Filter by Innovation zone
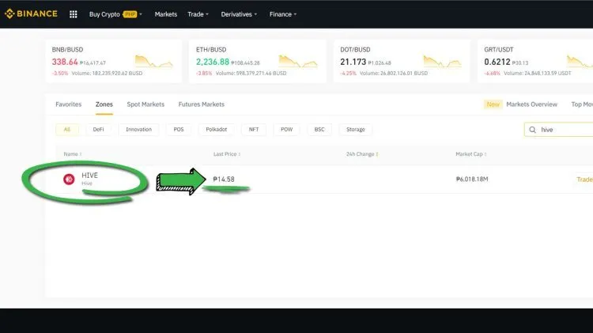 click(x=139, y=130)
